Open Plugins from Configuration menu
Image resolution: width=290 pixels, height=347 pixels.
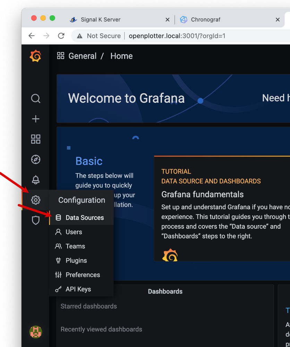point(76,260)
